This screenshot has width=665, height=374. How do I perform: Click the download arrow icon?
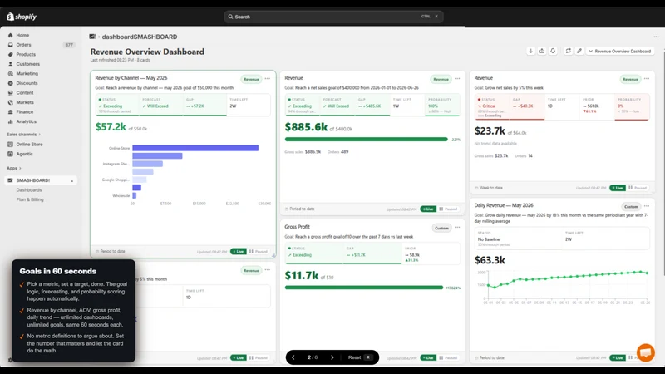click(530, 51)
